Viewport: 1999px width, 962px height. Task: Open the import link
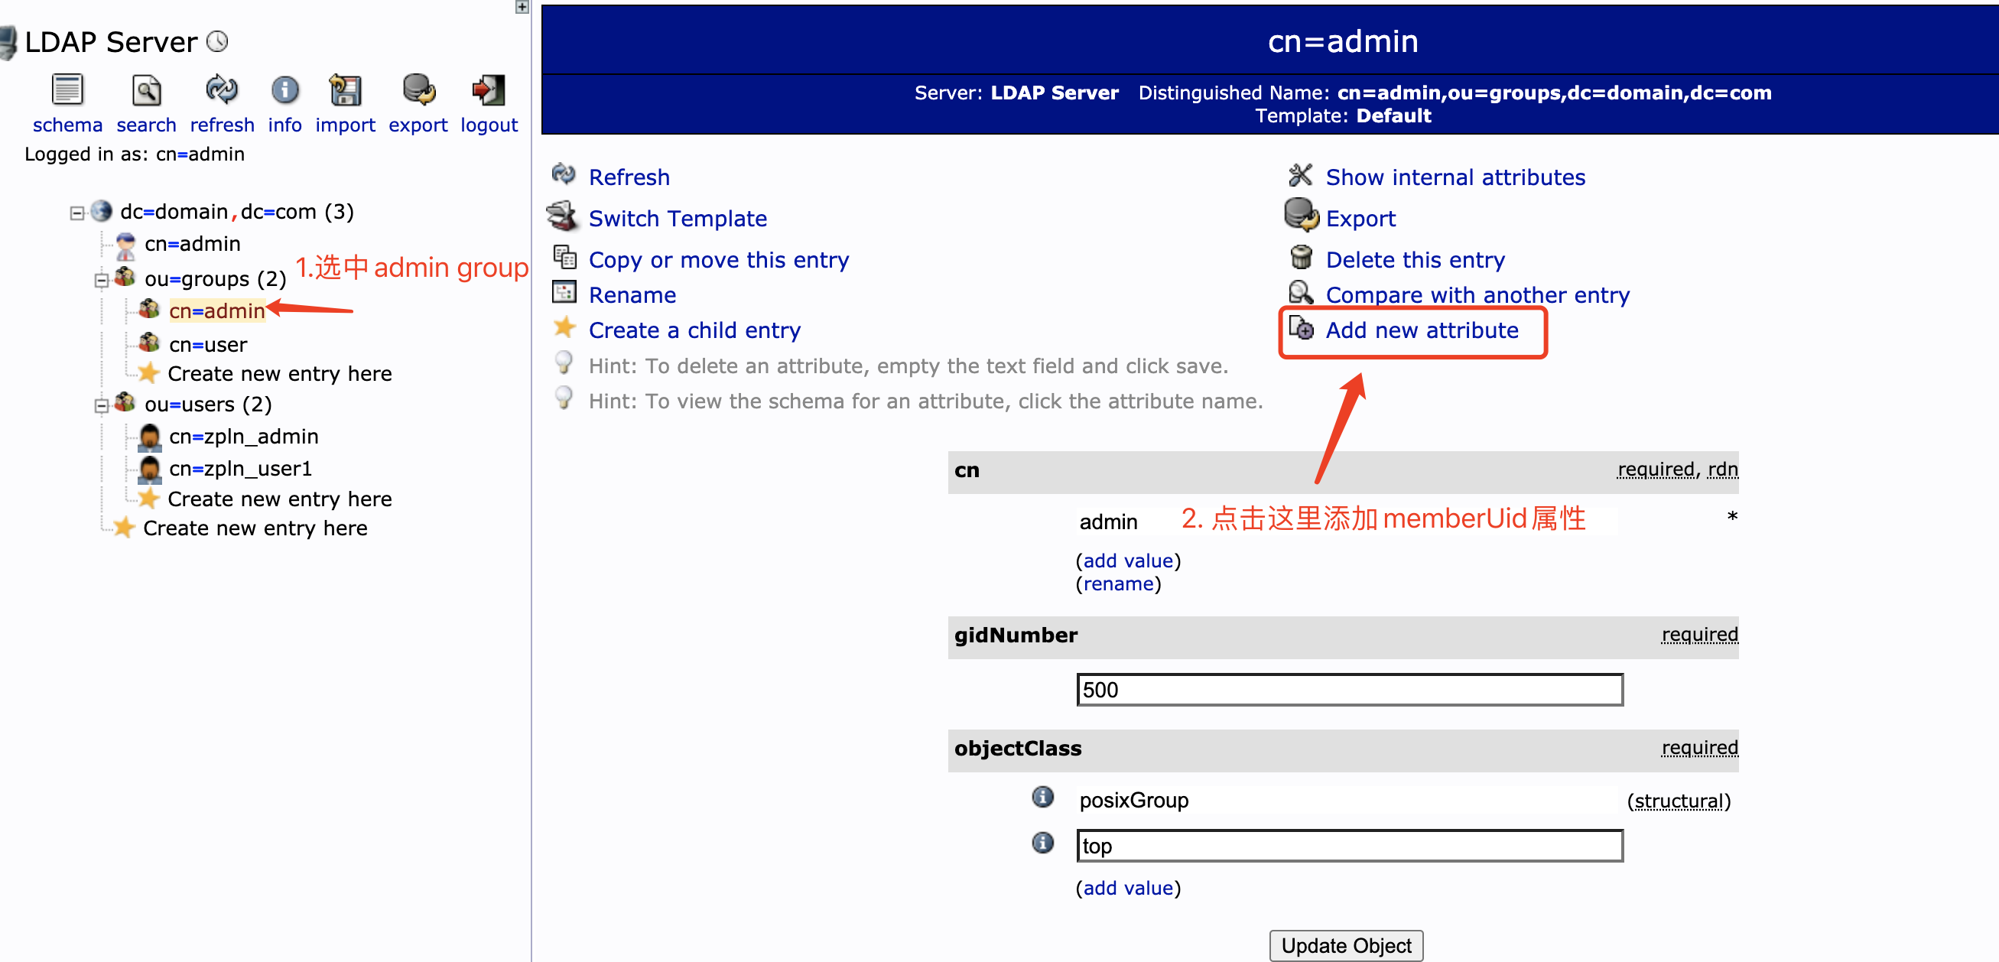point(346,125)
